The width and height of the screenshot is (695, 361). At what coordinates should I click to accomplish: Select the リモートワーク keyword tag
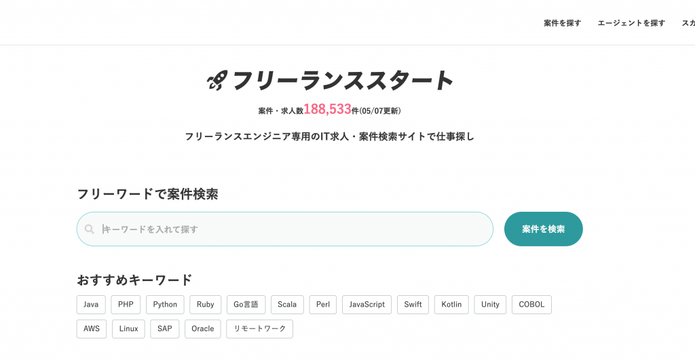pos(260,329)
